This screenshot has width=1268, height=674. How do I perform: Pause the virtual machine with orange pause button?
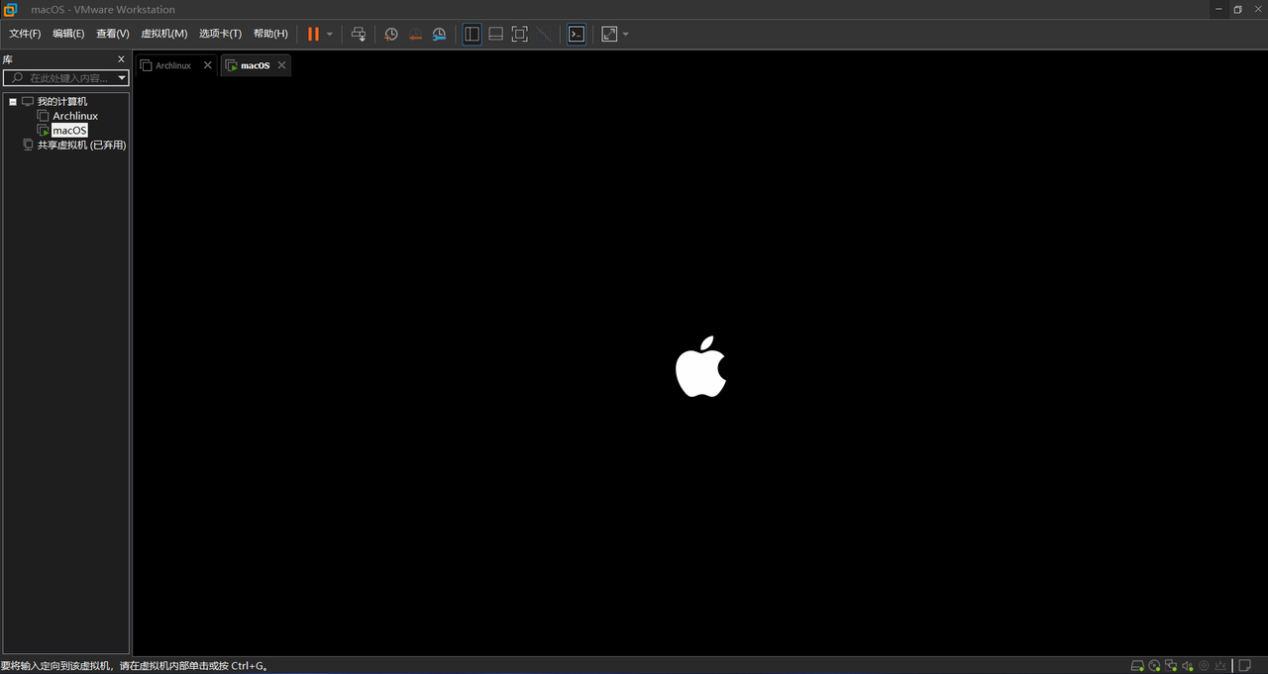(313, 34)
